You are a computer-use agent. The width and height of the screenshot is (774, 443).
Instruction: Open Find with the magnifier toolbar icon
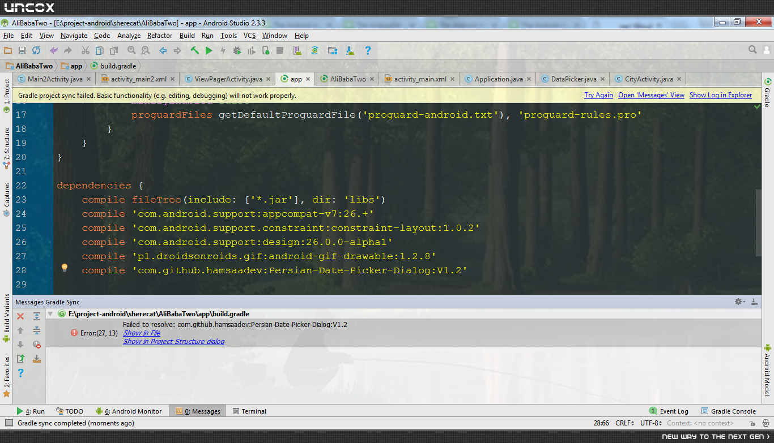[x=131, y=50]
